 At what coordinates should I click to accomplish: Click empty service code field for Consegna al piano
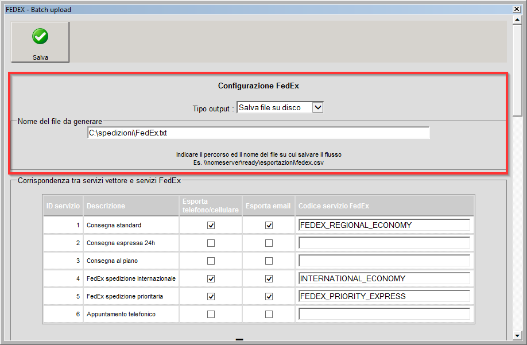(x=384, y=261)
